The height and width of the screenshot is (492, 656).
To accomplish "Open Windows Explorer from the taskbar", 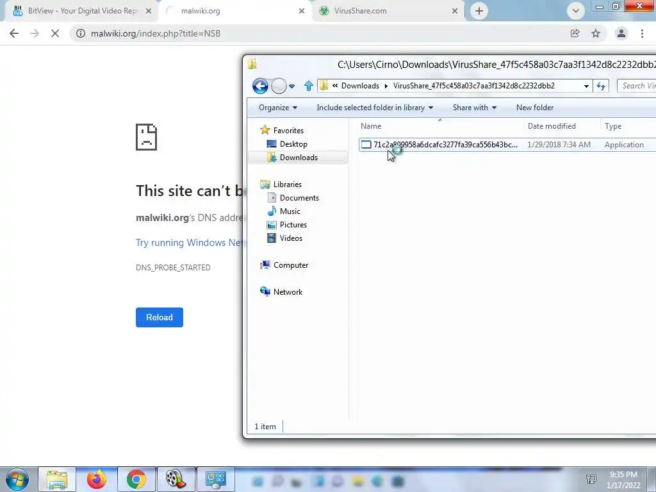I will click(57, 479).
